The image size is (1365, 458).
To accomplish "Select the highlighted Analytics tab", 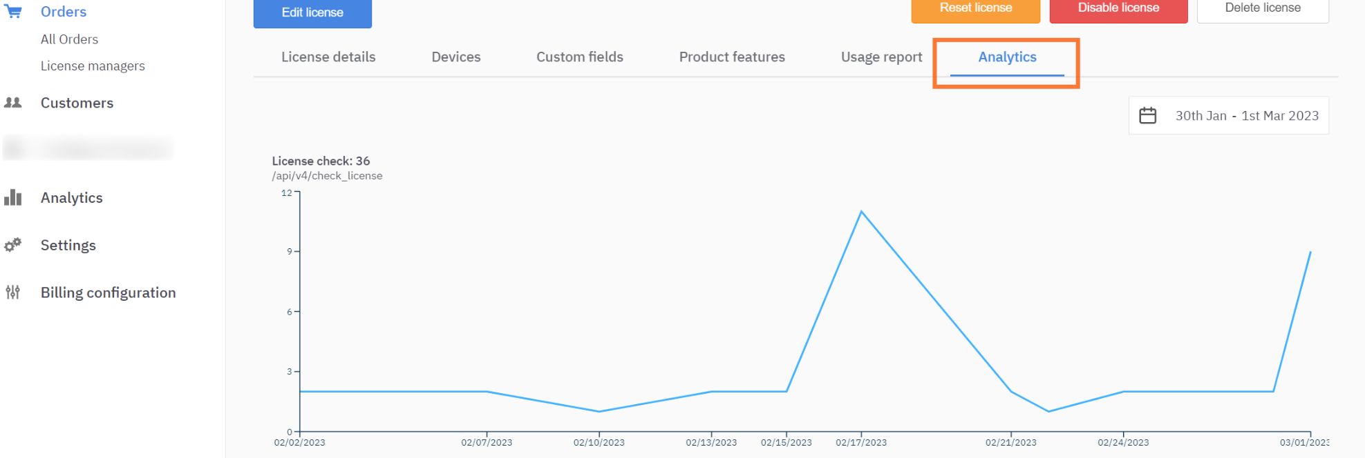I will (1006, 57).
